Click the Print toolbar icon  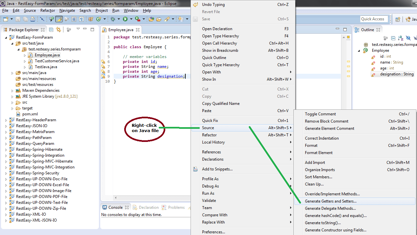(33, 19)
